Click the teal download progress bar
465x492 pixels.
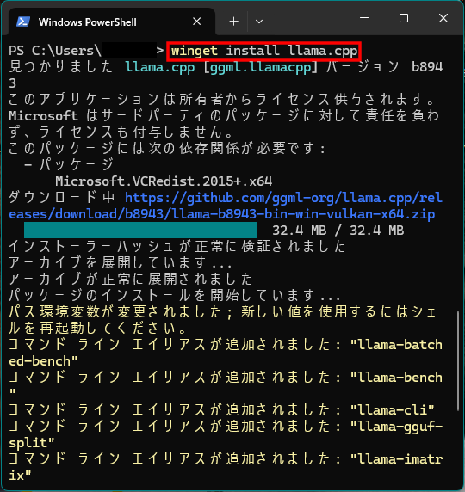140,231
